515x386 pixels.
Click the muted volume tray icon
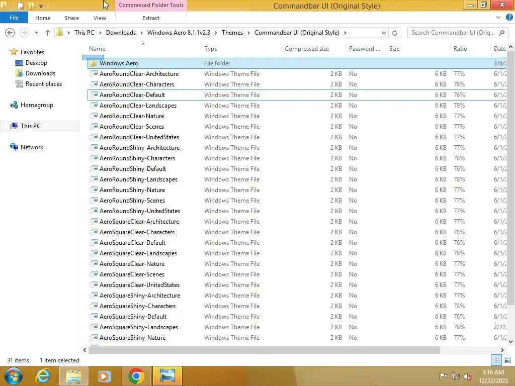point(467,376)
